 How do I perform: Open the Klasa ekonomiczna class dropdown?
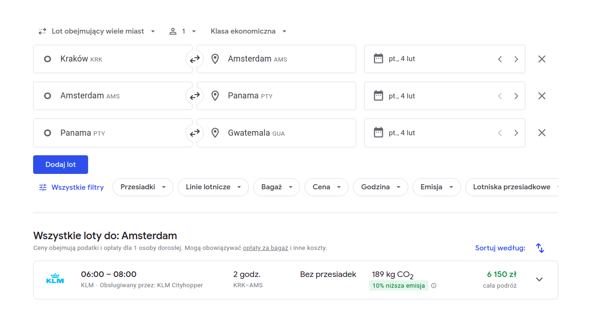click(248, 31)
